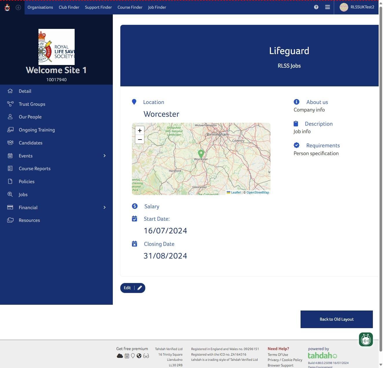Collapse the map with the minus control
Image resolution: width=383 pixels, height=368 pixels.
(x=140, y=140)
